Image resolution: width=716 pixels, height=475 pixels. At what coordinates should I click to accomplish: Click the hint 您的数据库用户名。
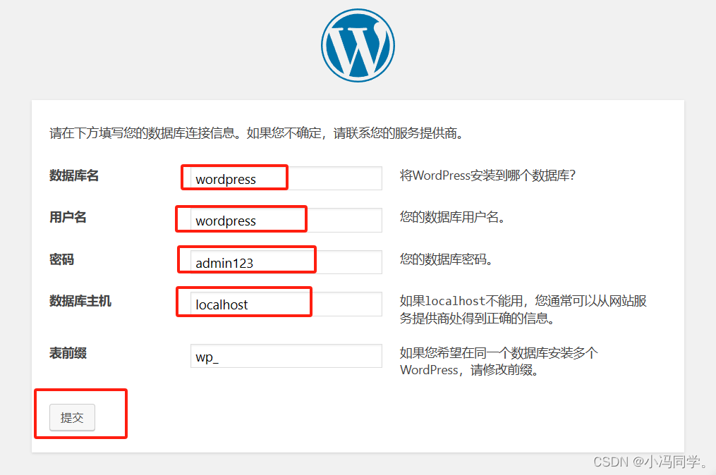pos(452,217)
